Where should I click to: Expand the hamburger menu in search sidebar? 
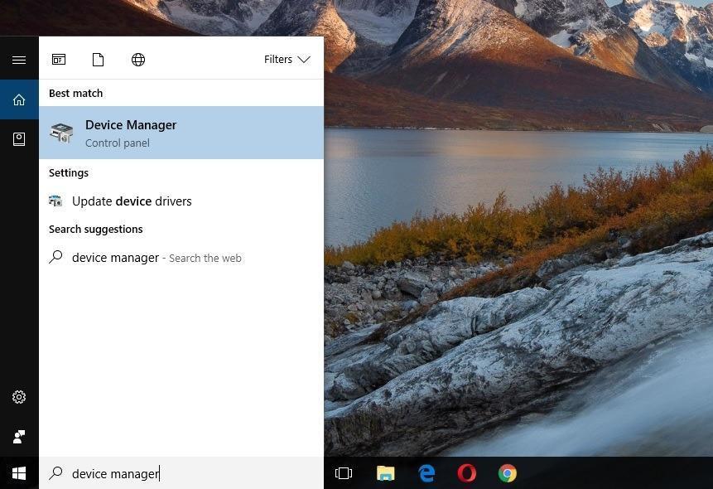(x=19, y=61)
